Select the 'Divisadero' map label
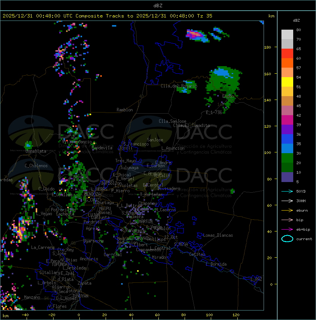Screen dimensions: 316x320 [x=169, y=189]
